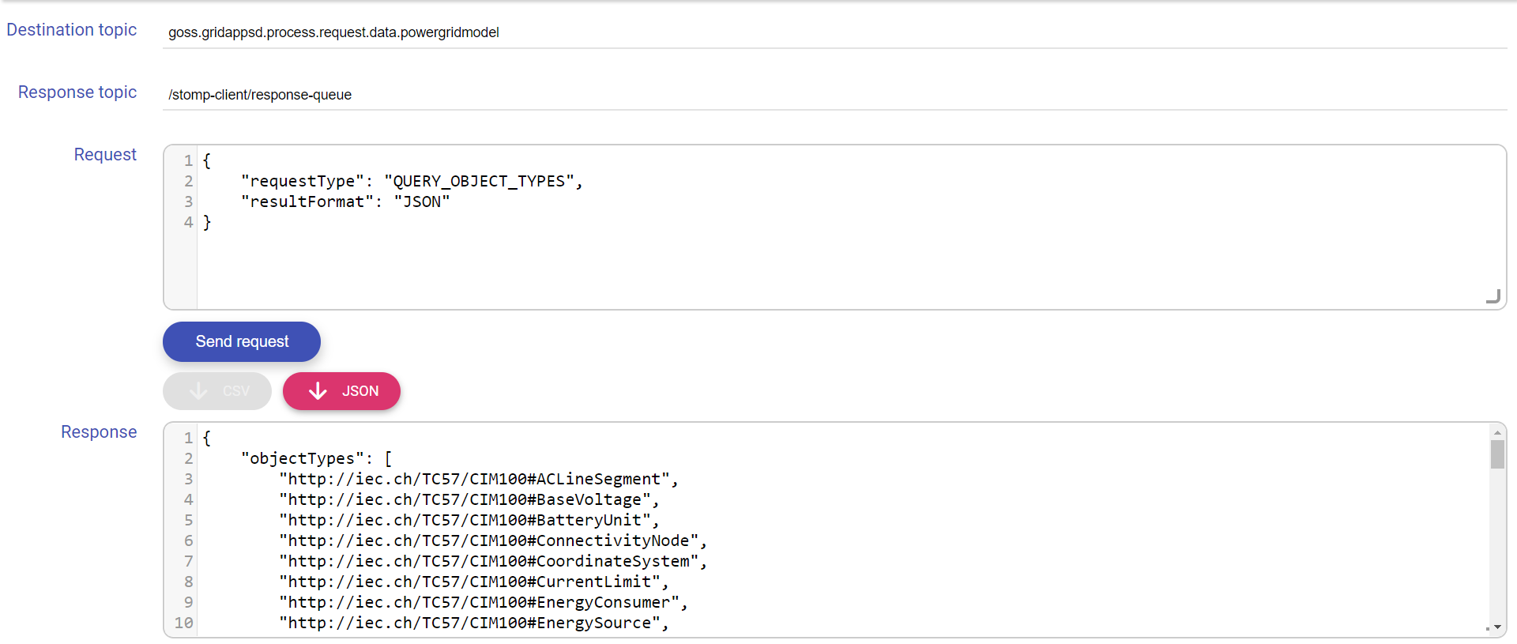Image resolution: width=1517 pixels, height=644 pixels.
Task: Click the CoordinateSystem entry in the Response
Action: click(492, 561)
